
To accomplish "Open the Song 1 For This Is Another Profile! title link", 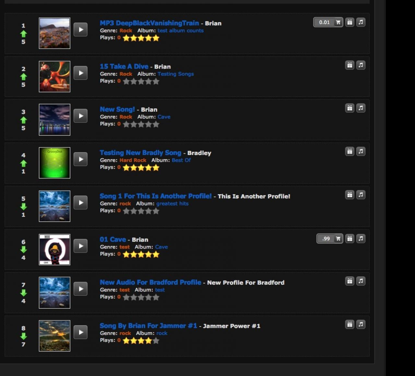I will pyautogui.click(x=156, y=196).
